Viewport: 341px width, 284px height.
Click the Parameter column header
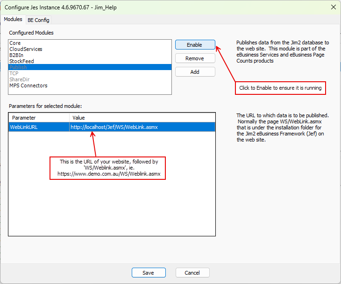pos(39,118)
